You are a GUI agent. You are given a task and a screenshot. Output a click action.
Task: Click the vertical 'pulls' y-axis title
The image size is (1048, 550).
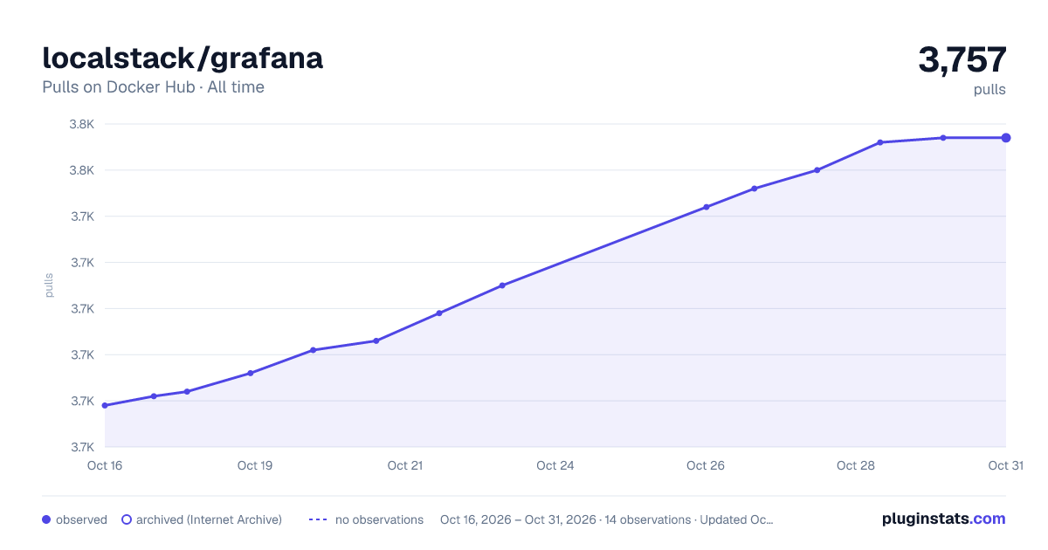click(50, 285)
